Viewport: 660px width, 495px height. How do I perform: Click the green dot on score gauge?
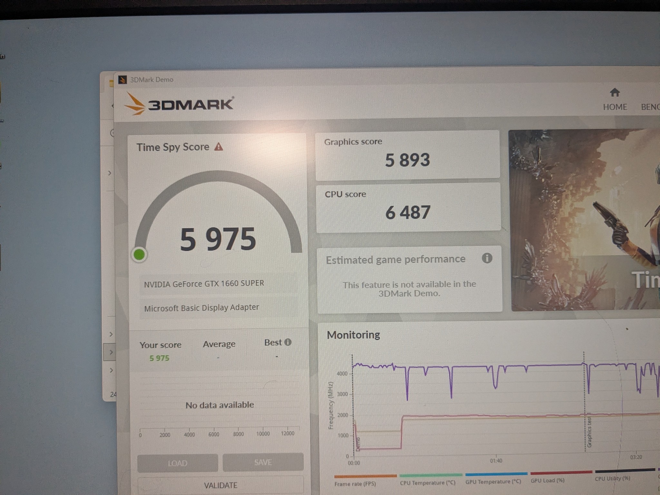tap(139, 255)
